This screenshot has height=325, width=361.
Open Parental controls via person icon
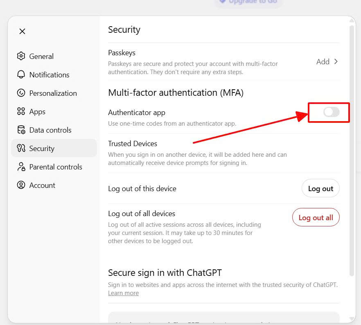pyautogui.click(x=21, y=167)
